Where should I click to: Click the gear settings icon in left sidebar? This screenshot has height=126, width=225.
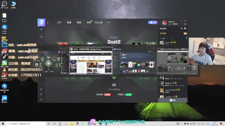(x=41, y=94)
